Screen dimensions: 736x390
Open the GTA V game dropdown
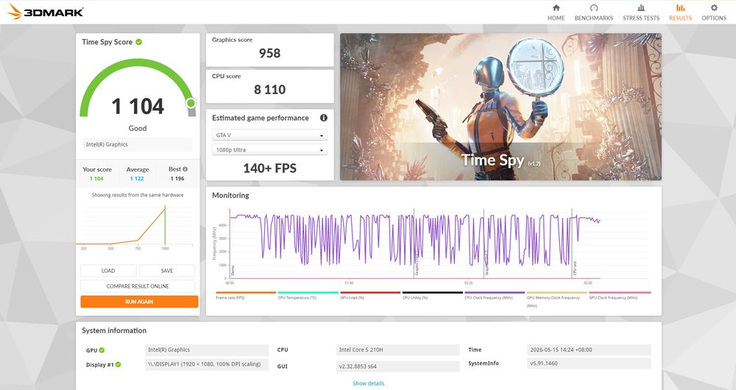pyautogui.click(x=270, y=135)
